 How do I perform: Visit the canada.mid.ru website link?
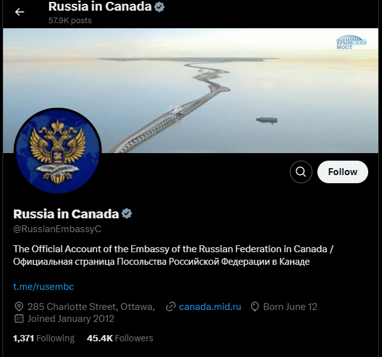coord(210,307)
